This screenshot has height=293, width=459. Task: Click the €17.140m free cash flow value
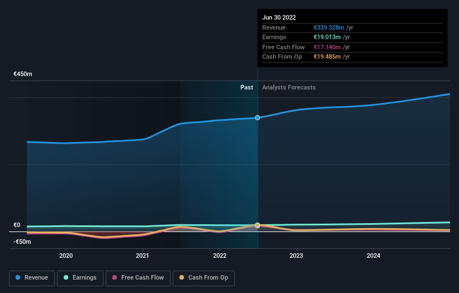click(327, 47)
